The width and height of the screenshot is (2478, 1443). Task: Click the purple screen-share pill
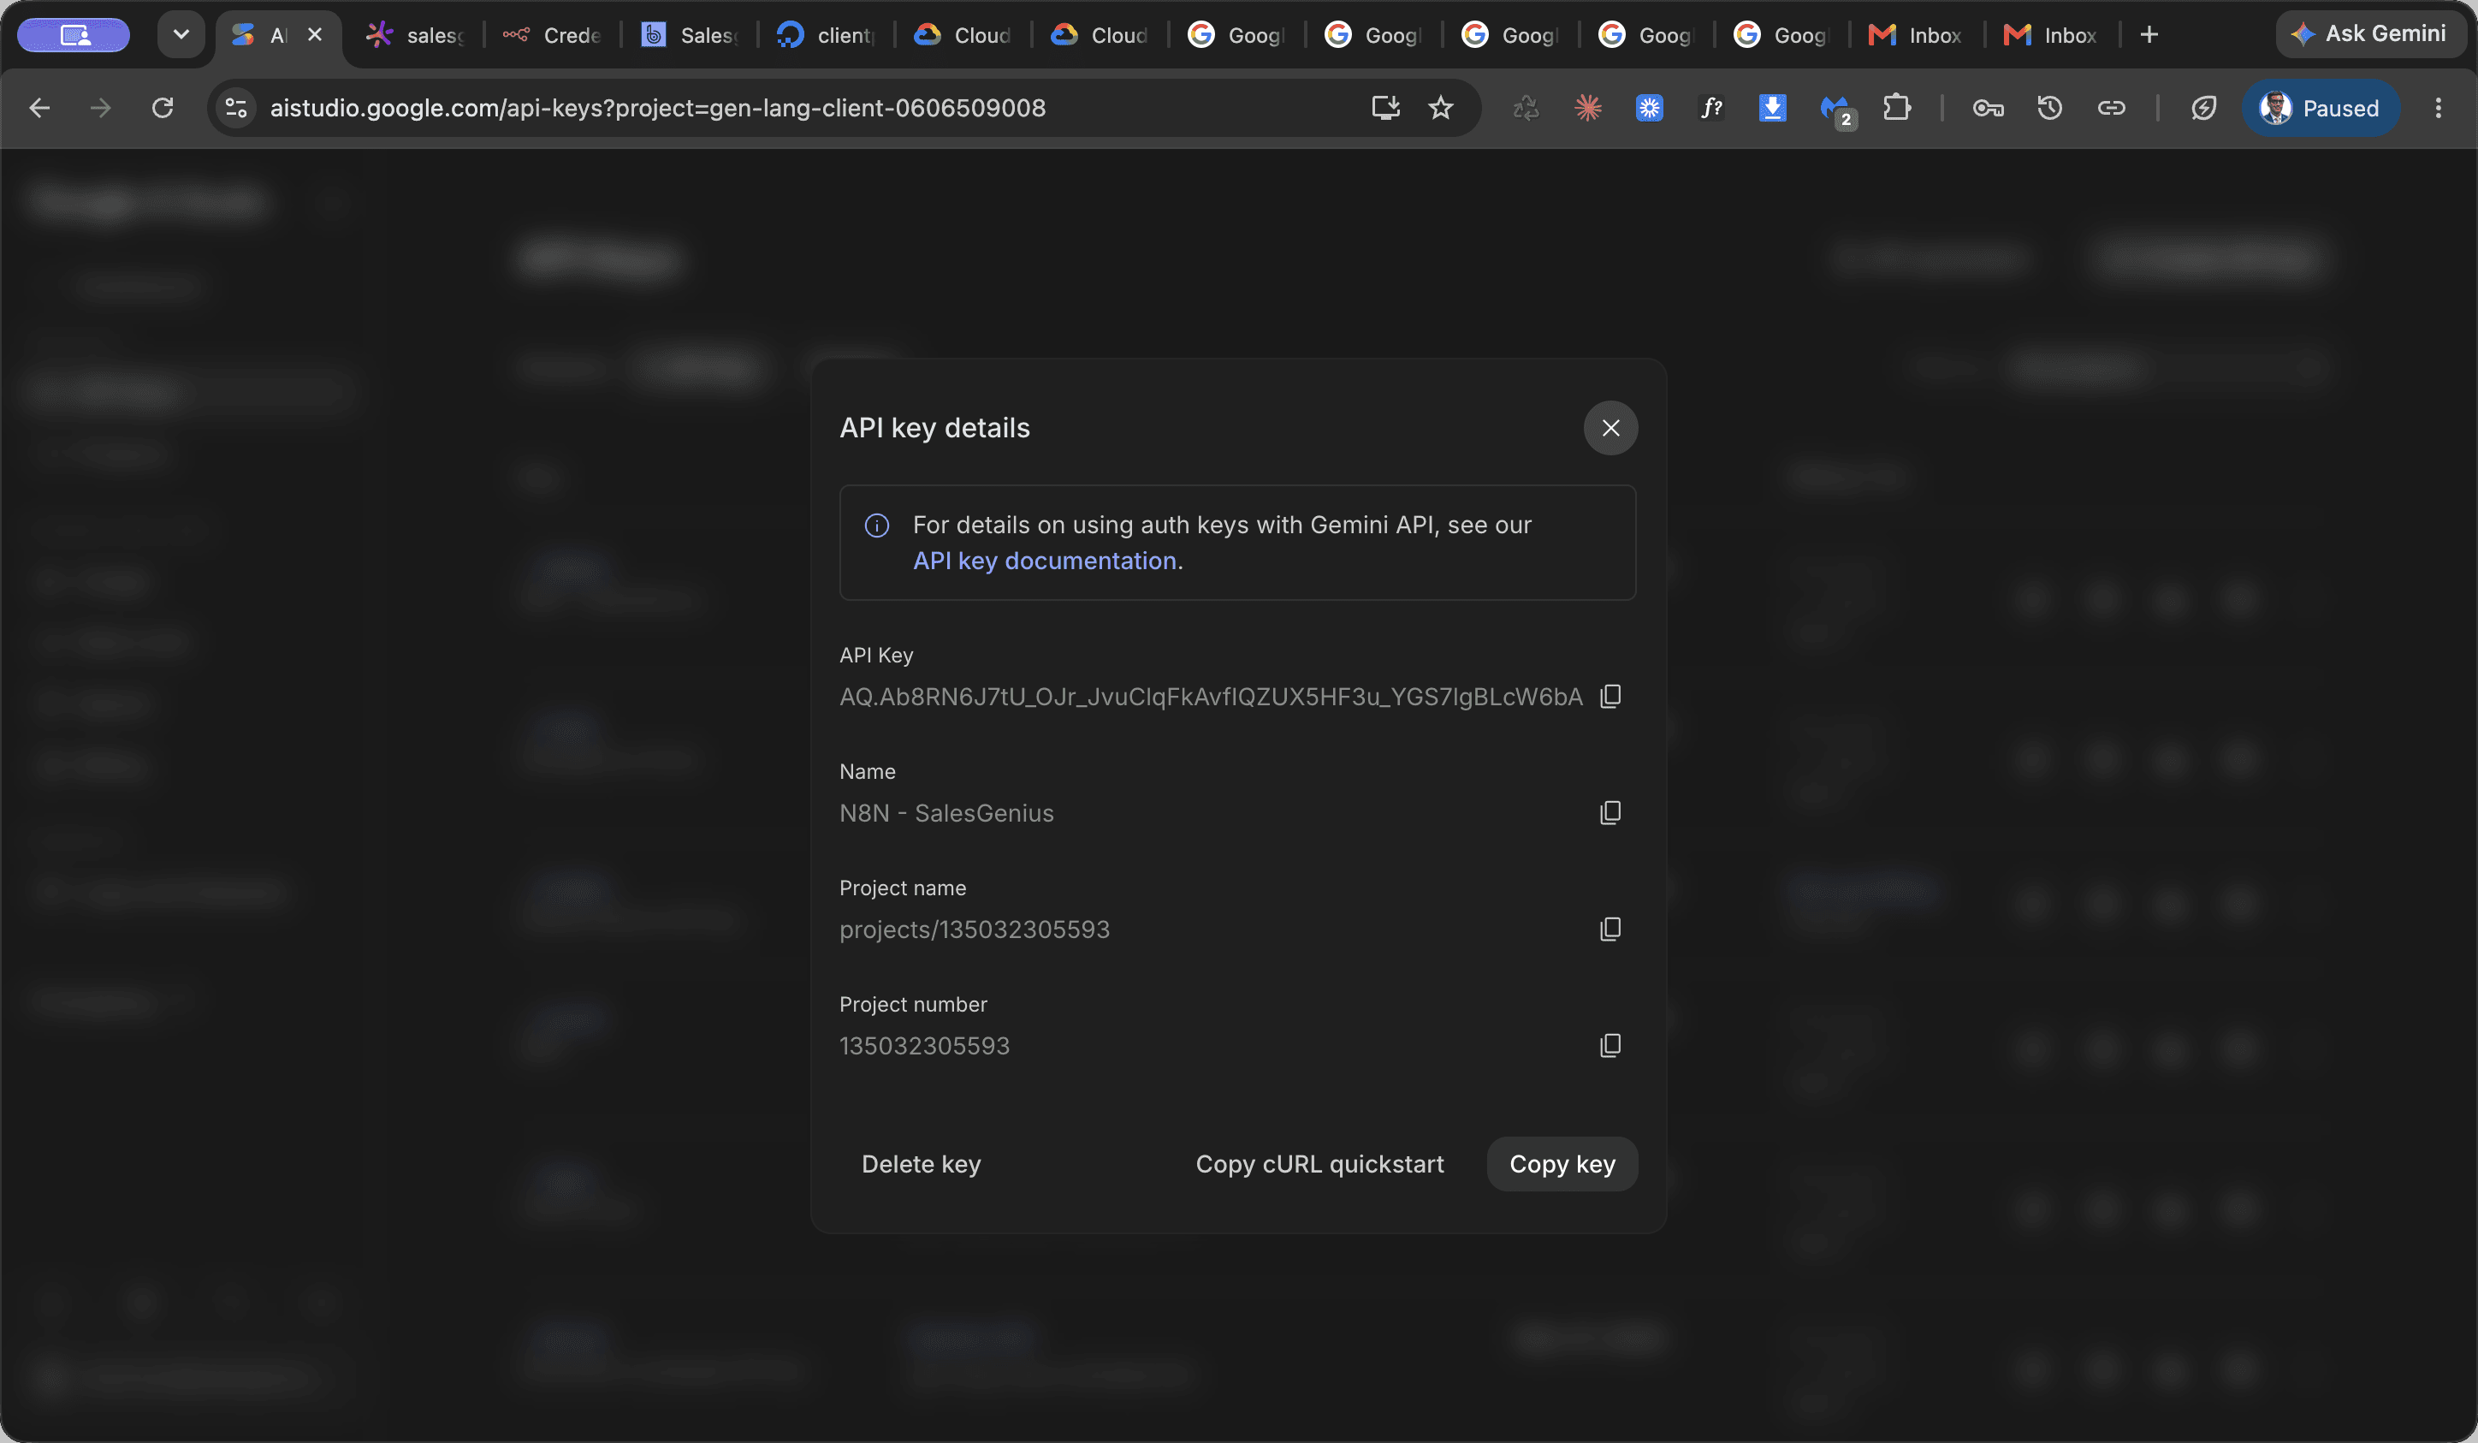click(74, 35)
